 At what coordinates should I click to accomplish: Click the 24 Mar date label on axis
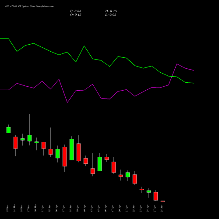pos(14,208)
